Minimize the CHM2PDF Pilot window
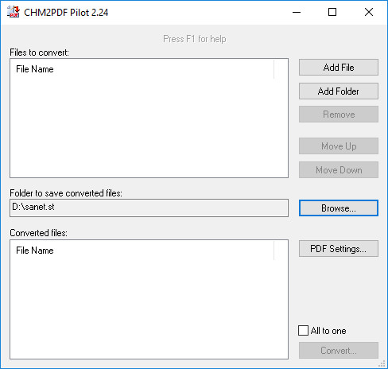 (297, 12)
